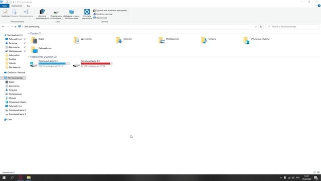Open the clock and date in taskbar

tap(306, 177)
